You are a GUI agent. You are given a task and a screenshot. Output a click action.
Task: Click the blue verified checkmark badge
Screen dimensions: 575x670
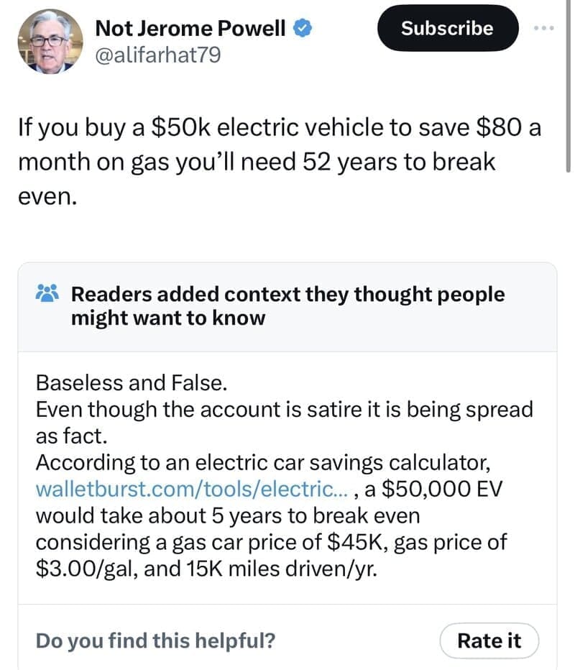coord(304,28)
